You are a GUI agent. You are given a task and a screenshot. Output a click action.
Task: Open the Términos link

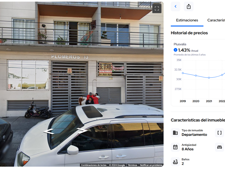click(132, 165)
